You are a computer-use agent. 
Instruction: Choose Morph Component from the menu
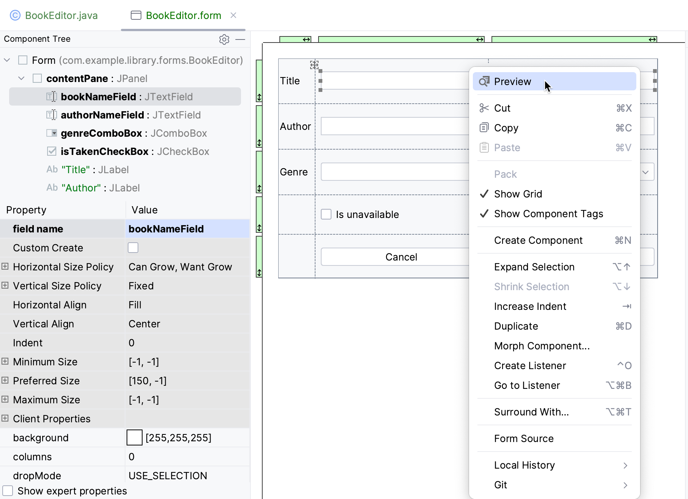[542, 346]
